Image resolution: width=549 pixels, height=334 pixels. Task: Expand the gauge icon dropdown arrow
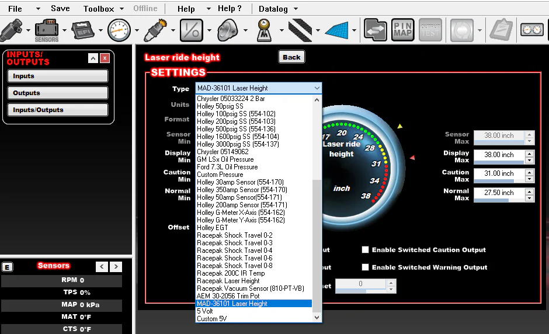(137, 30)
